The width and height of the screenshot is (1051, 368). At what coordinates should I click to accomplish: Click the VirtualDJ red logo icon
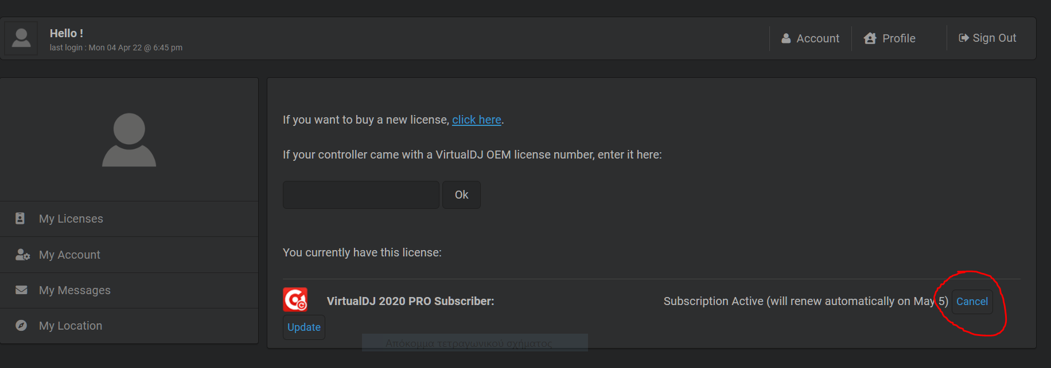click(x=295, y=299)
